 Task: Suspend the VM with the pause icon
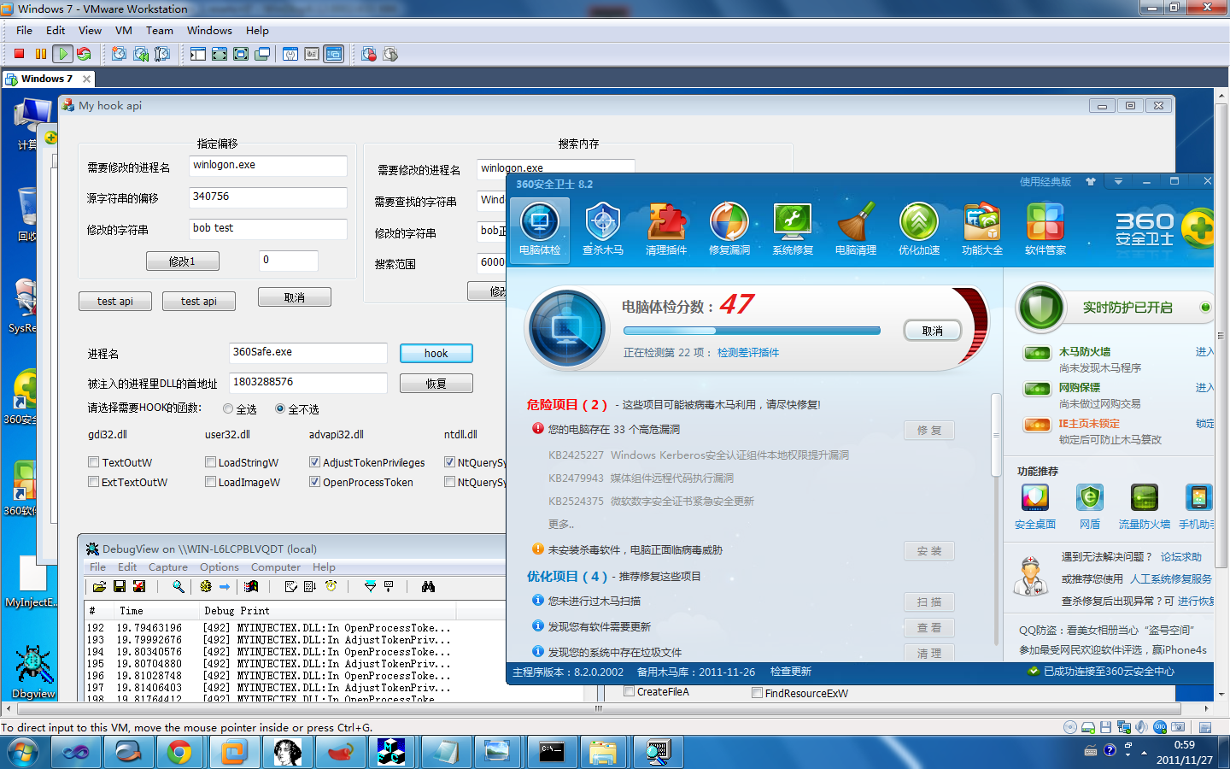(x=40, y=54)
